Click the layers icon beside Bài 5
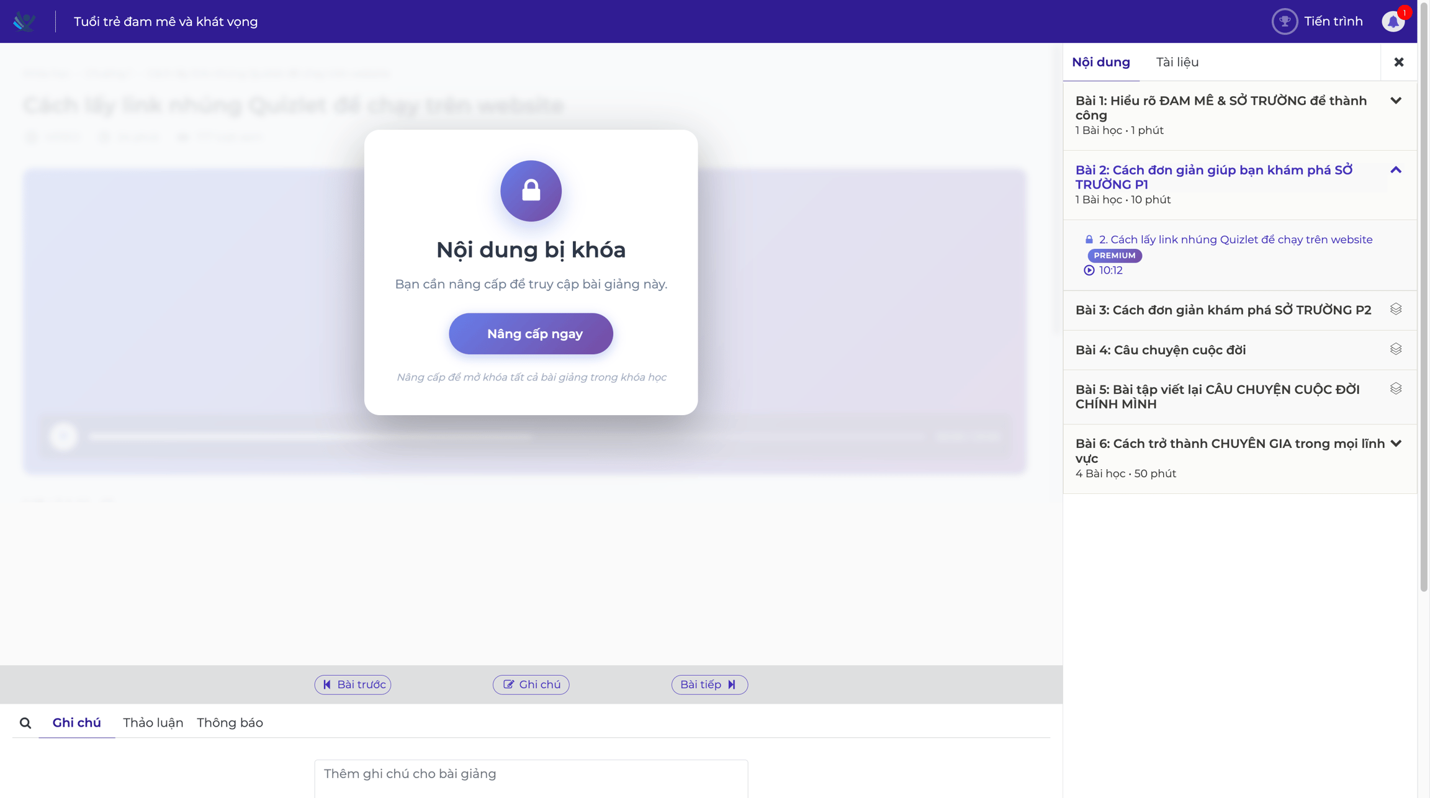Viewport: 1430px width, 798px height. click(x=1396, y=388)
